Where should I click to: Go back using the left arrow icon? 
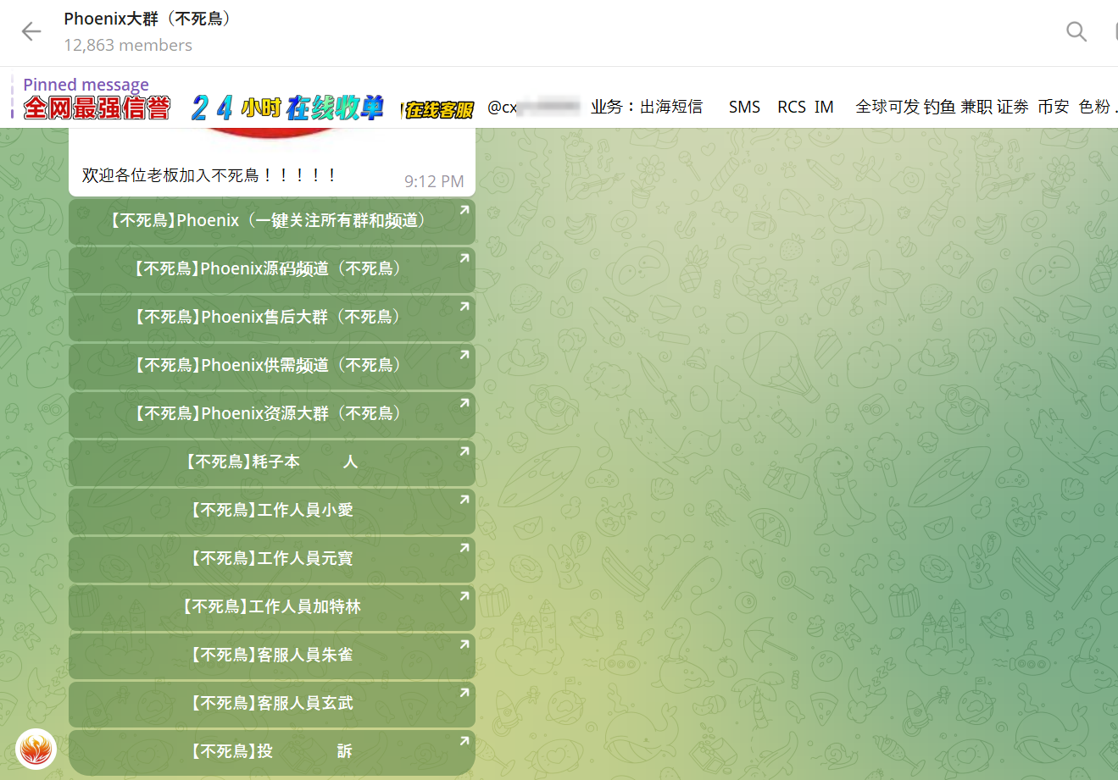tap(31, 32)
